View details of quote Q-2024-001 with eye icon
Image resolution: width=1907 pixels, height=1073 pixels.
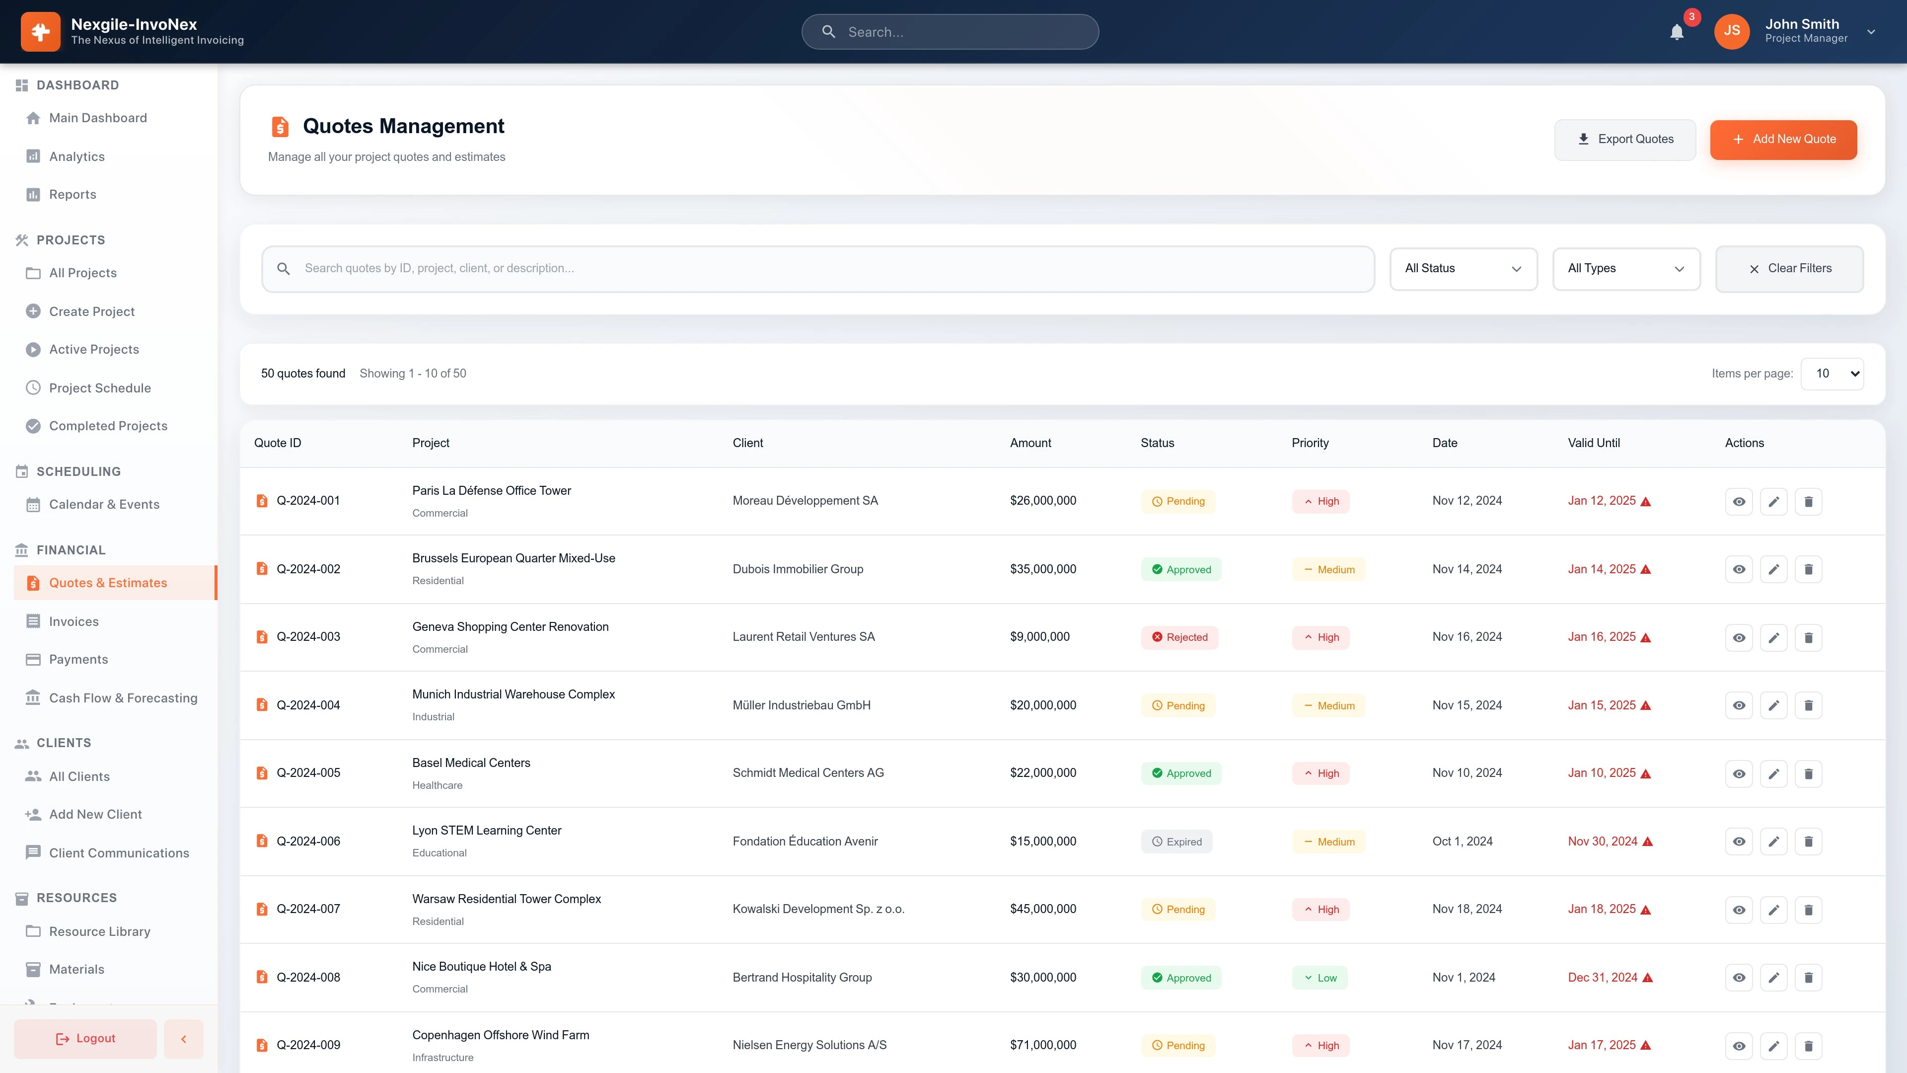[x=1738, y=501]
